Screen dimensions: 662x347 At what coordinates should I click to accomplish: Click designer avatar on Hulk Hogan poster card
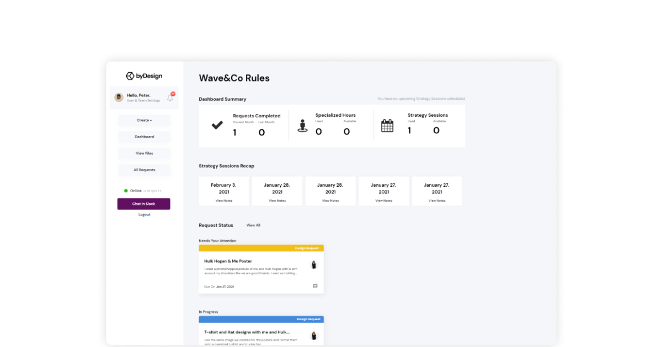click(x=314, y=264)
